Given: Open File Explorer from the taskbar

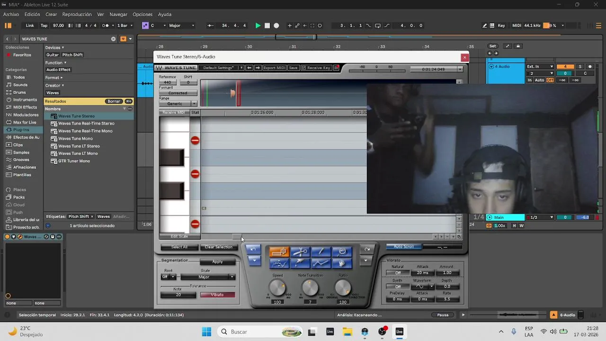Looking at the screenshot, I should [347, 332].
